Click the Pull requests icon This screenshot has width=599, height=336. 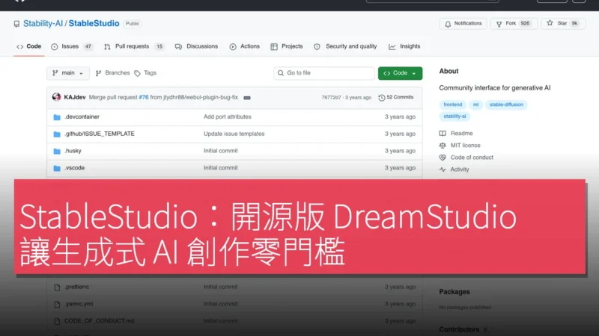(x=107, y=47)
